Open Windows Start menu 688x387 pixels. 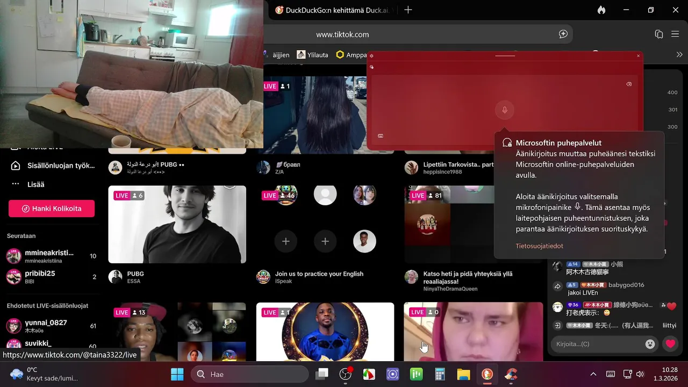tap(177, 374)
